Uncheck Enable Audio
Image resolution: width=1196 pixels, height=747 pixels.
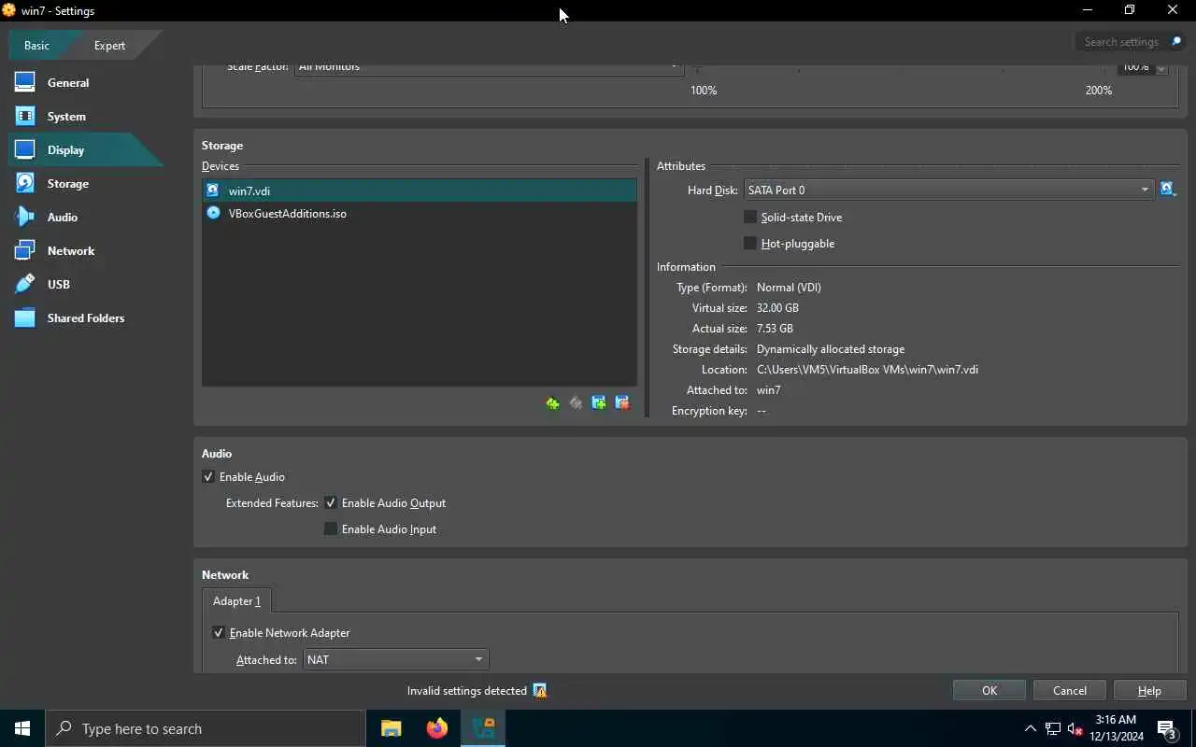point(208,476)
